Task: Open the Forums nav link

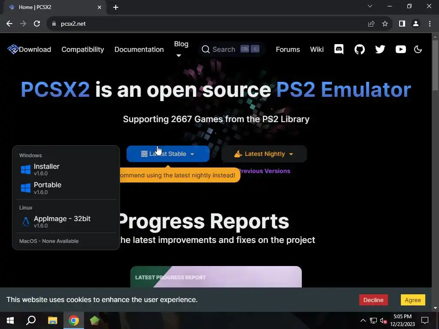Action: click(x=288, y=50)
